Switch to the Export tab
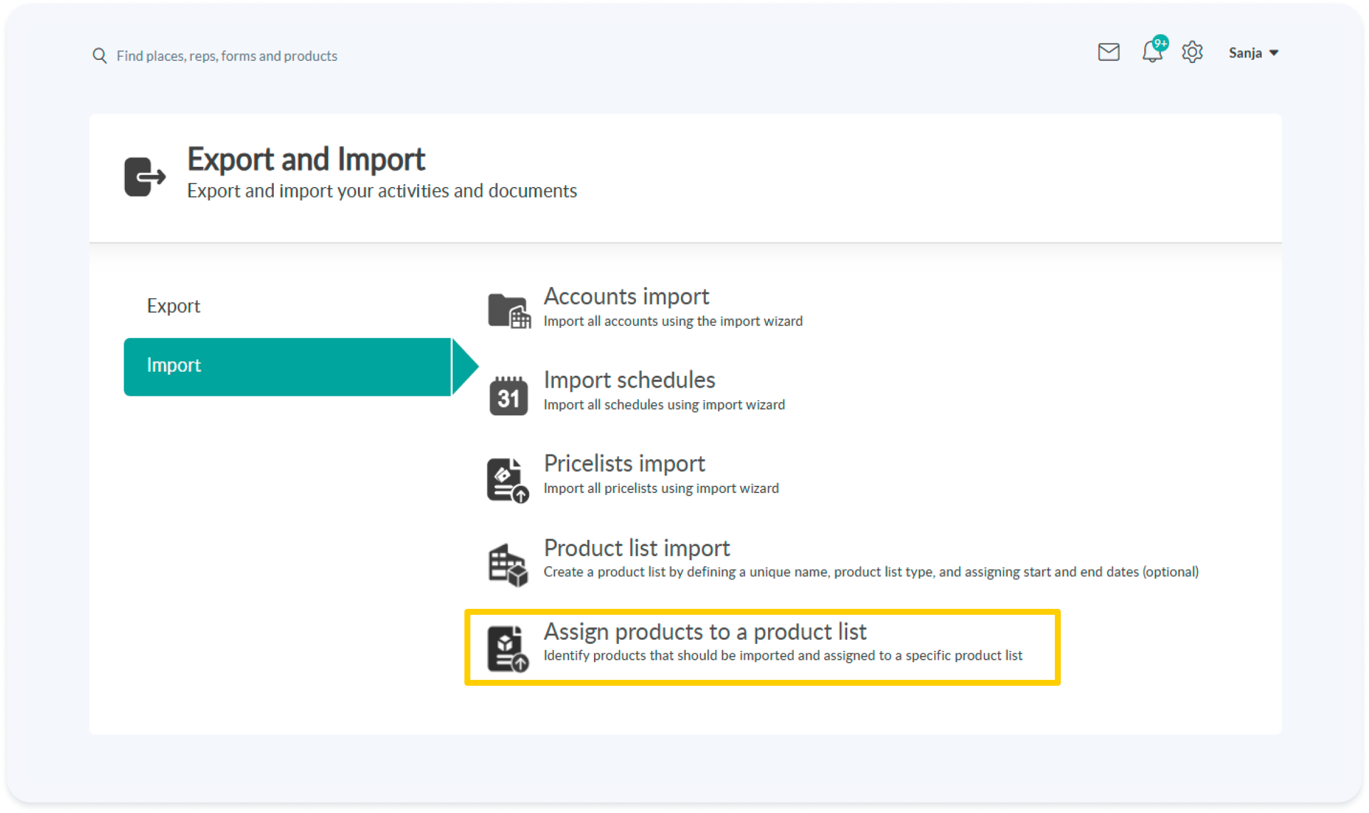This screenshot has width=1369, height=813. click(173, 306)
